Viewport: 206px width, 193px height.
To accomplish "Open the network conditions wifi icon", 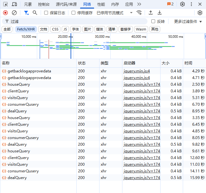I will 139,13.
